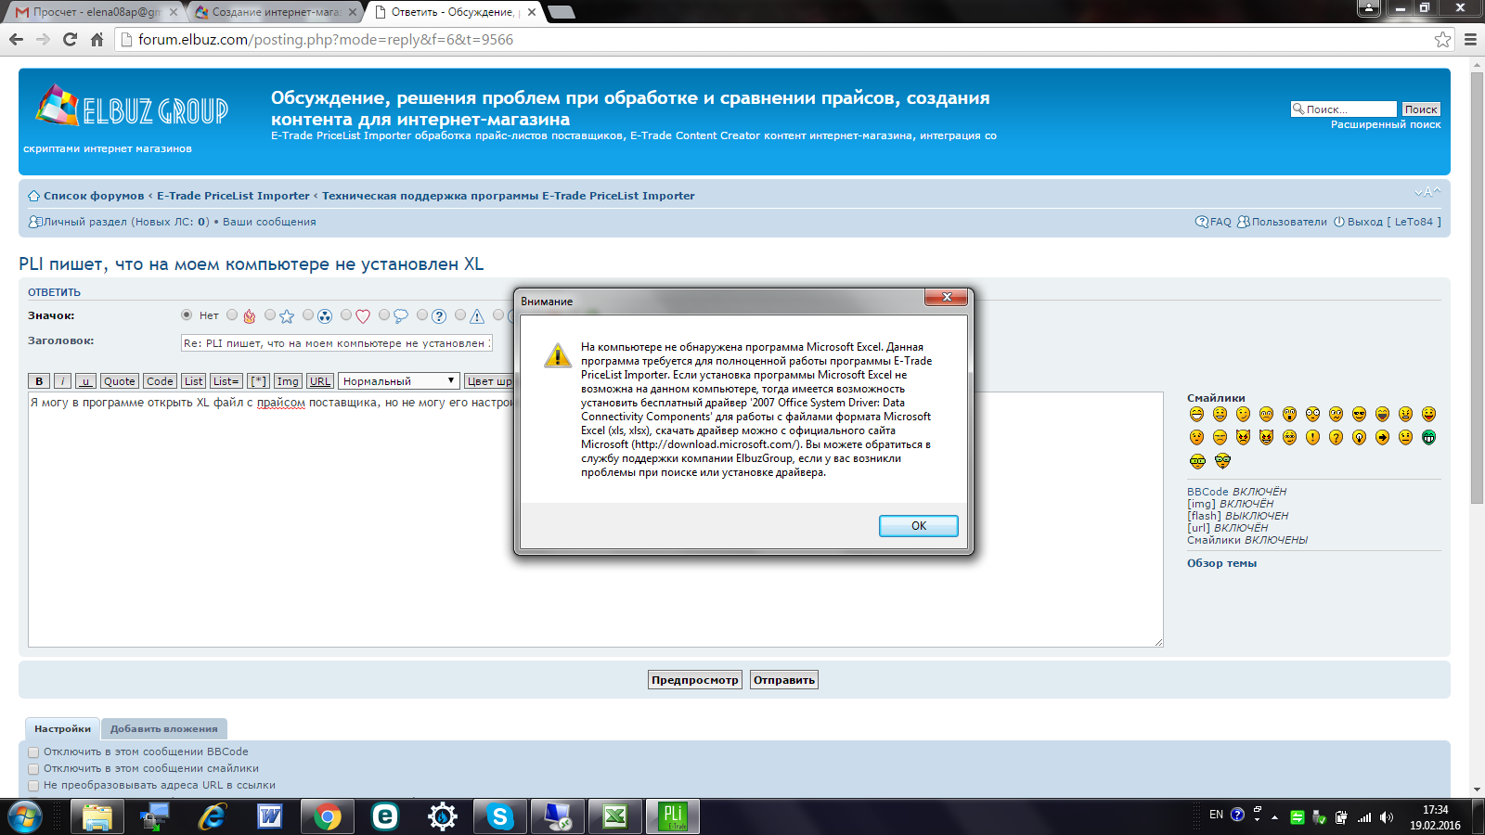The image size is (1485, 835).
Task: Open Skype from the taskbar
Action: click(500, 816)
